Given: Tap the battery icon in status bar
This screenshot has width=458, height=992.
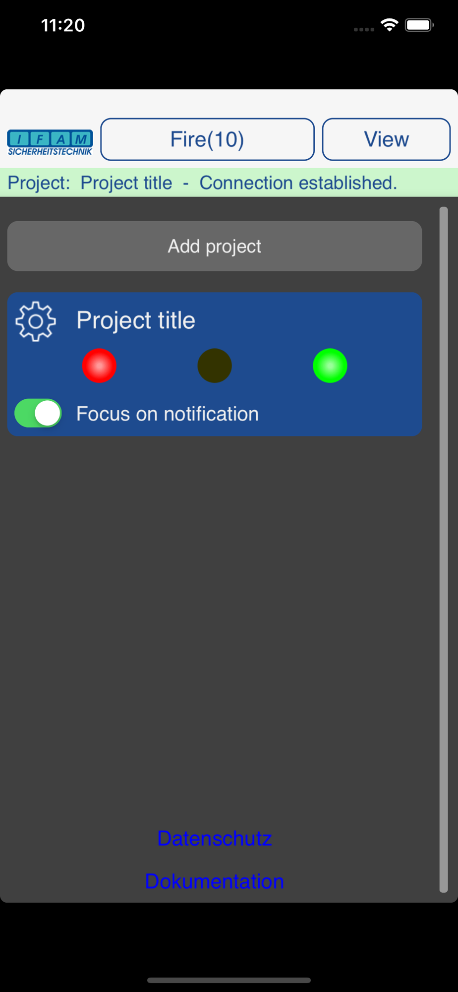Looking at the screenshot, I should 419,25.
